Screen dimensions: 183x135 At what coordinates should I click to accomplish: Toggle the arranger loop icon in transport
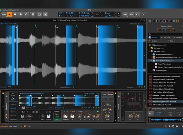(97, 14)
